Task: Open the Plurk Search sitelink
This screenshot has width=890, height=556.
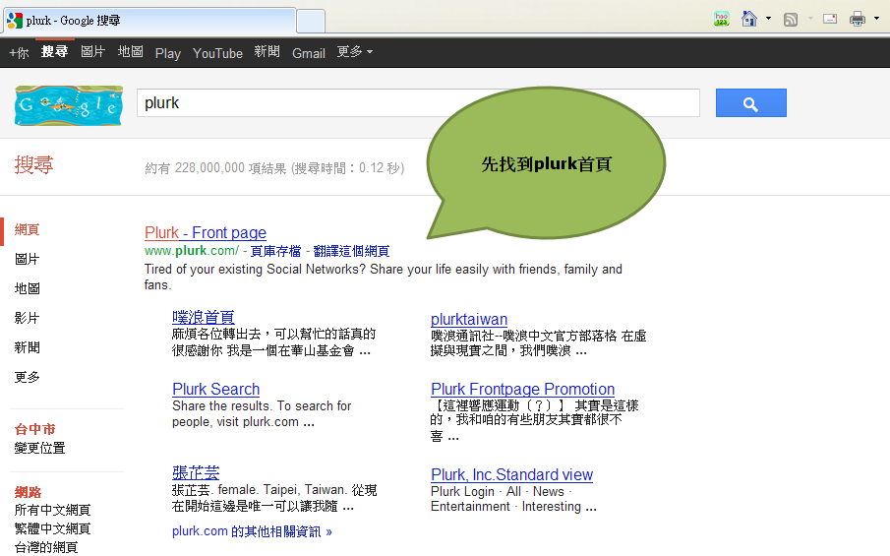Action: (215, 389)
